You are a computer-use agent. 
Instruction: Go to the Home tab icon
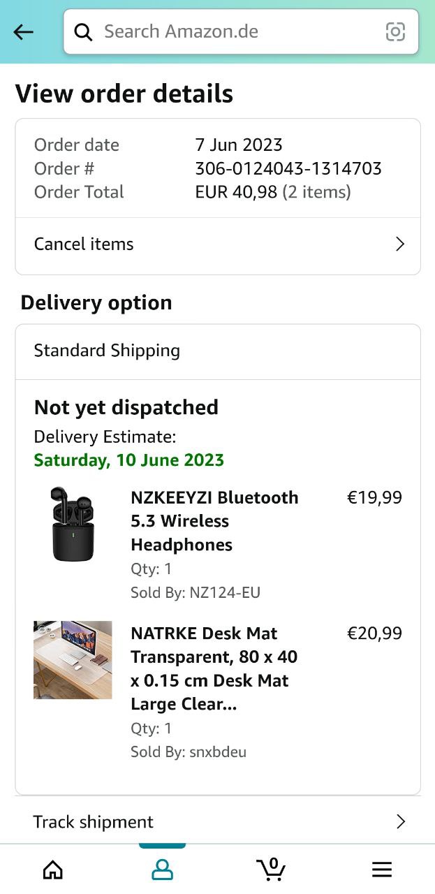tap(53, 869)
